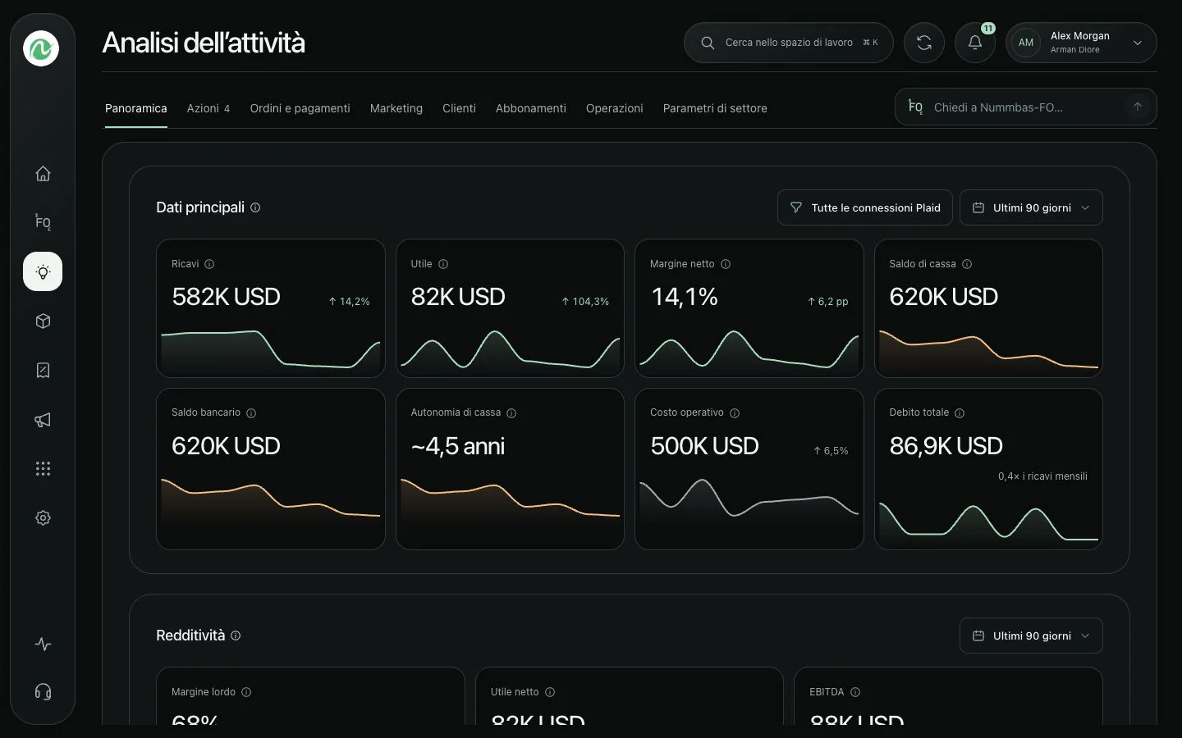This screenshot has width=1182, height=738.
Task: Open the Operazioni tab
Action: pos(615,108)
